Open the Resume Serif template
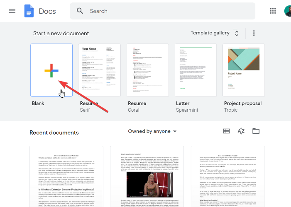The image size is (291, 207). [x=100, y=70]
